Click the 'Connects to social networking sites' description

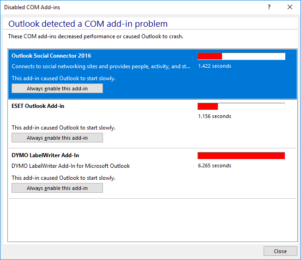click(101, 66)
